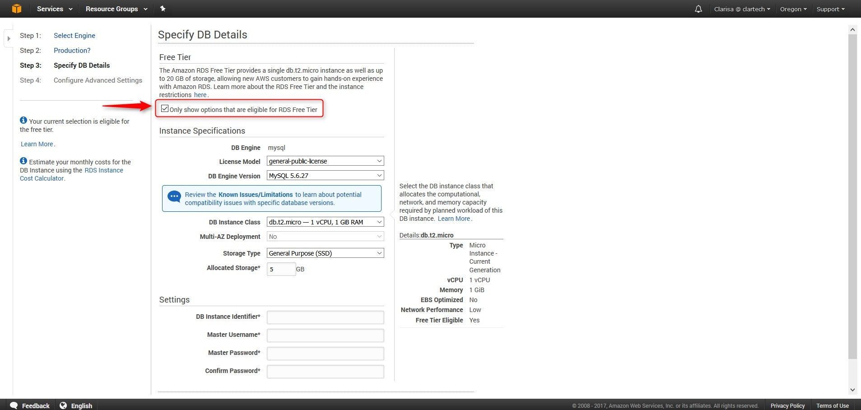The width and height of the screenshot is (861, 410).
Task: Click the Feedback chat bubble icon
Action: pyautogui.click(x=14, y=405)
